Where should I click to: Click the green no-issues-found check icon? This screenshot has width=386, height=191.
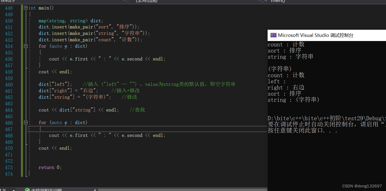click(x=27, y=190)
